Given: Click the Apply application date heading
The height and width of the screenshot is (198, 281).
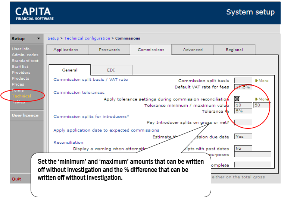Looking at the screenshot, I should click(x=106, y=130).
